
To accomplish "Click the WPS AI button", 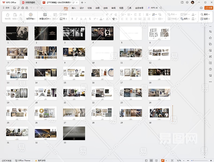I will click(x=153, y=8).
